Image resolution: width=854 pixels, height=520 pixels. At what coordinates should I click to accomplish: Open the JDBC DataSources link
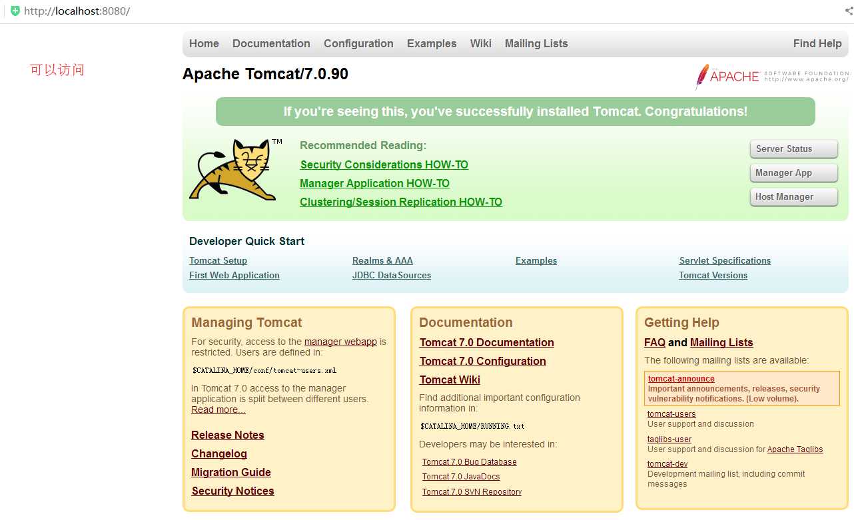click(392, 276)
